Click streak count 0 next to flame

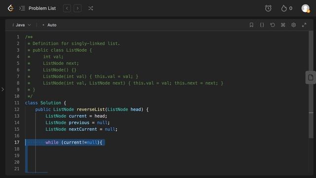291,8
